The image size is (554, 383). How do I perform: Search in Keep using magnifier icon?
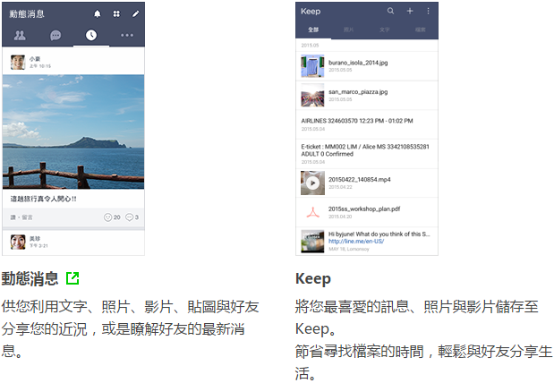coord(390,11)
